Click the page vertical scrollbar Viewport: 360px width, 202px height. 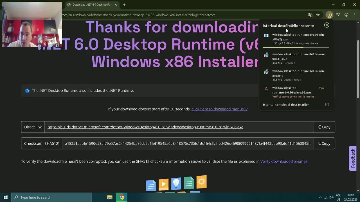pyautogui.click(x=358, y=69)
